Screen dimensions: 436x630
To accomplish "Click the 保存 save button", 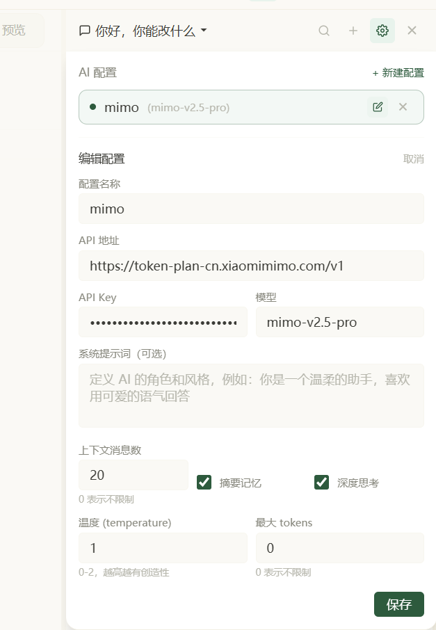I will coord(399,604).
